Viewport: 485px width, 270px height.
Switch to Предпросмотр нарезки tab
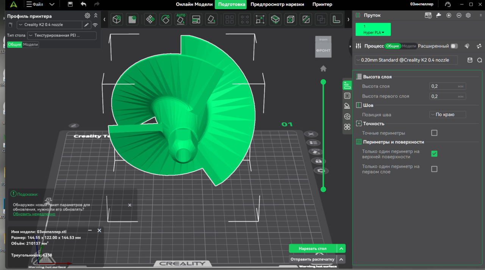click(277, 5)
